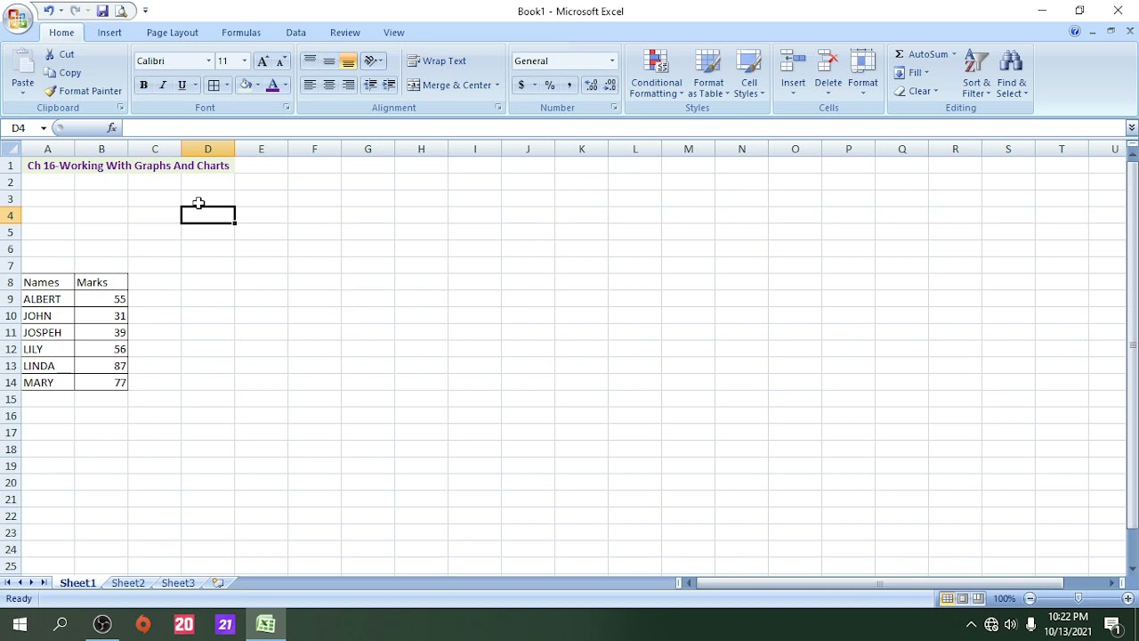1139x641 pixels.
Task: Click the Insert Function fx button
Action: tap(111, 128)
